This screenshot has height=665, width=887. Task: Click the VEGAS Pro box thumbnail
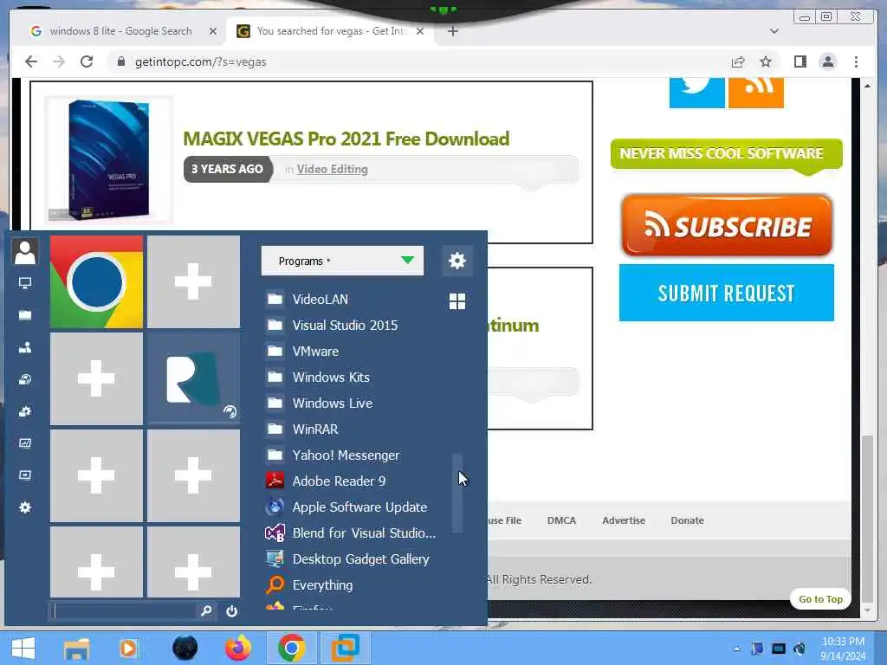coord(108,159)
